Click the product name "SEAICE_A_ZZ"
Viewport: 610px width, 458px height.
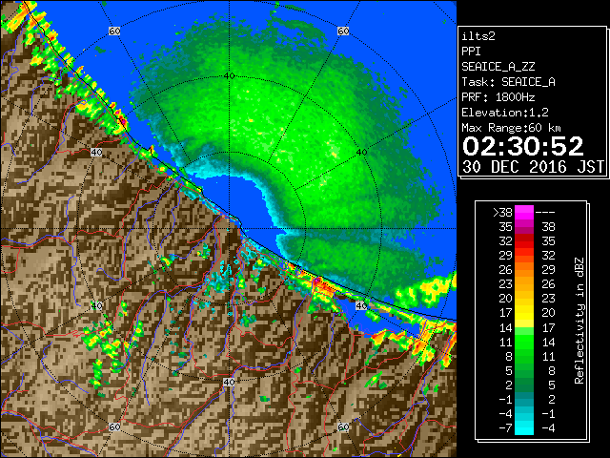[x=498, y=67]
